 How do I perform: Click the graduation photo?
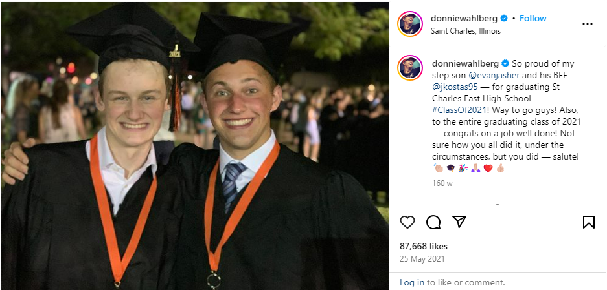click(194, 145)
